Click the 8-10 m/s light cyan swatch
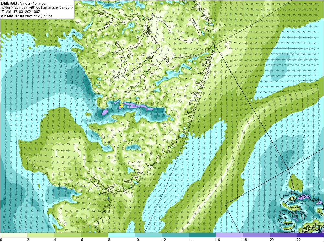324x242 pixels. 121,235
